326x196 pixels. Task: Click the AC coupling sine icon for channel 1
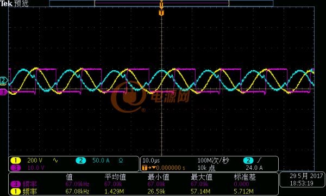(55, 161)
